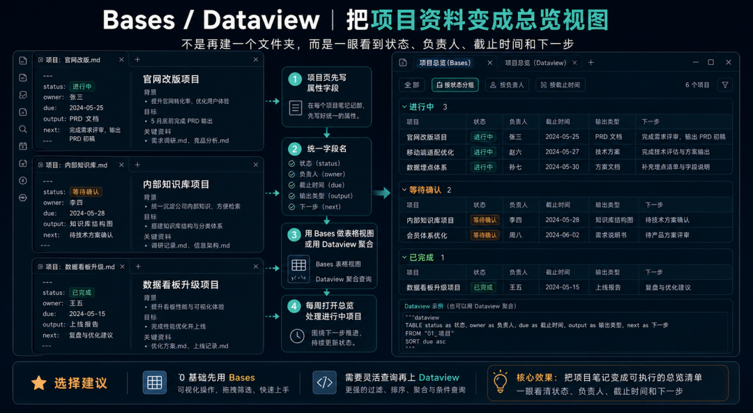Click the clock icon in step 4 card

[297, 336]
